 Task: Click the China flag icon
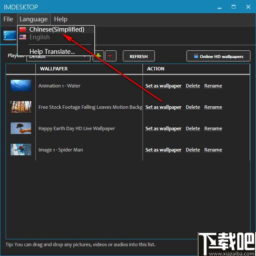pos(23,29)
